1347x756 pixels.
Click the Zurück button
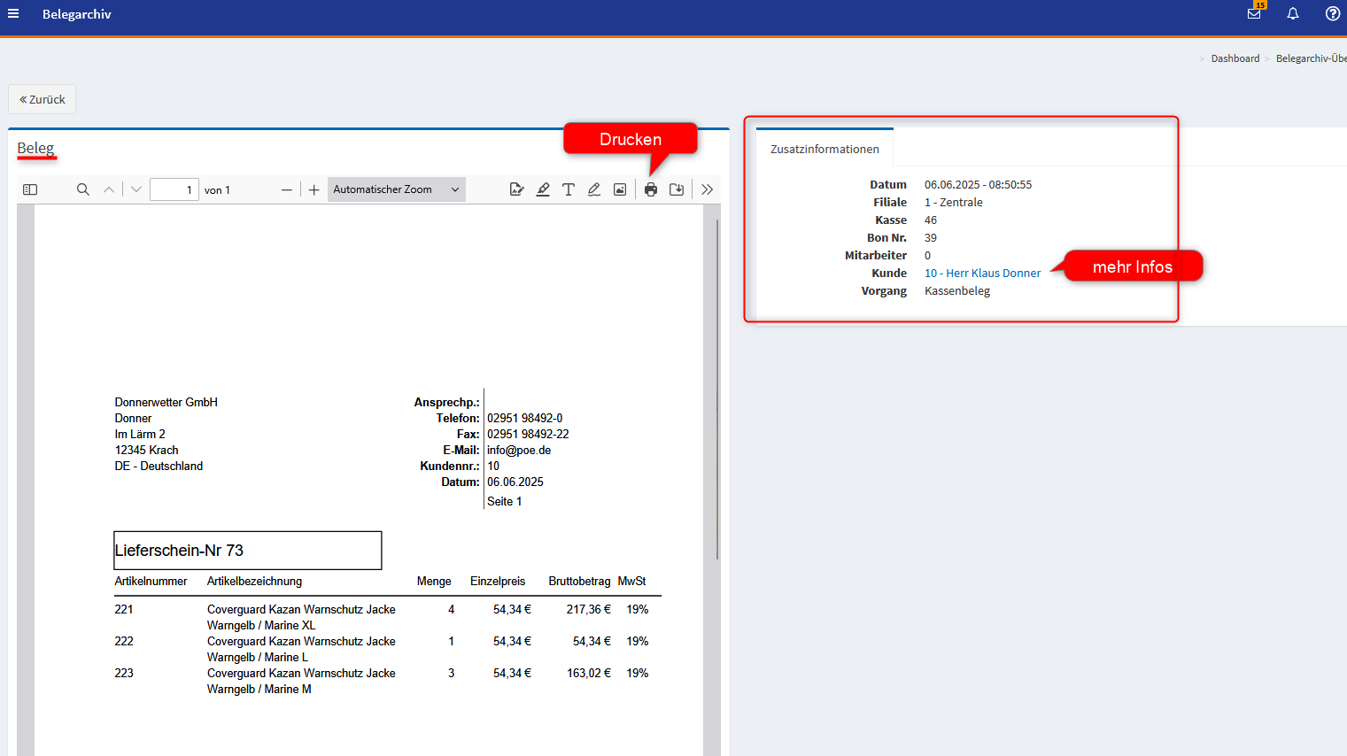click(x=43, y=99)
